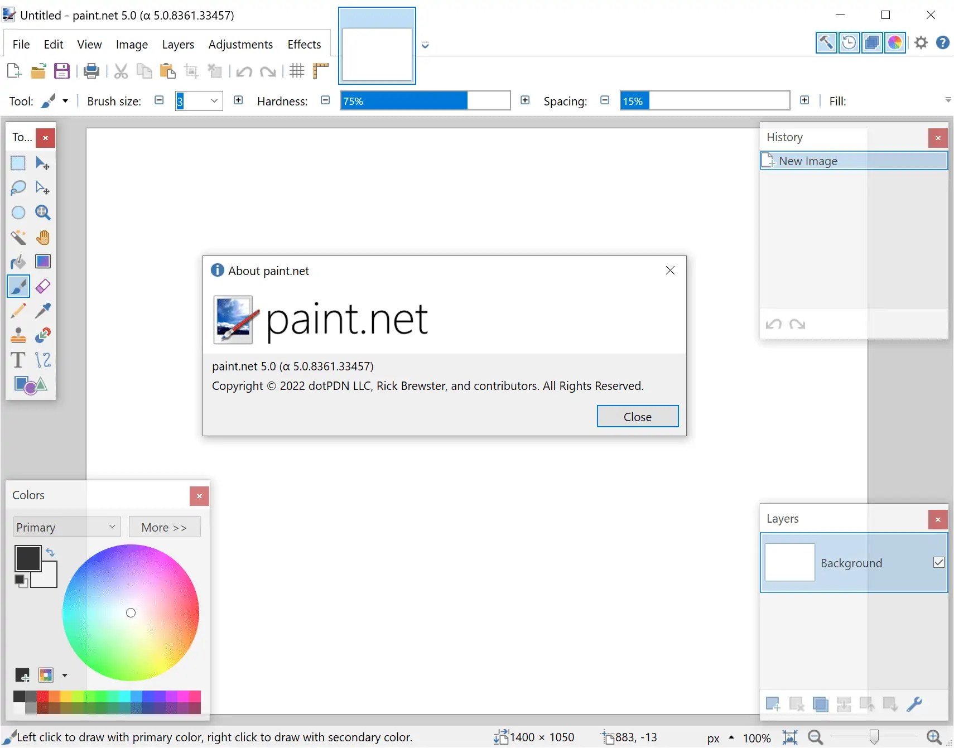Open the Layers menu
This screenshot has height=748, width=954.
click(178, 44)
